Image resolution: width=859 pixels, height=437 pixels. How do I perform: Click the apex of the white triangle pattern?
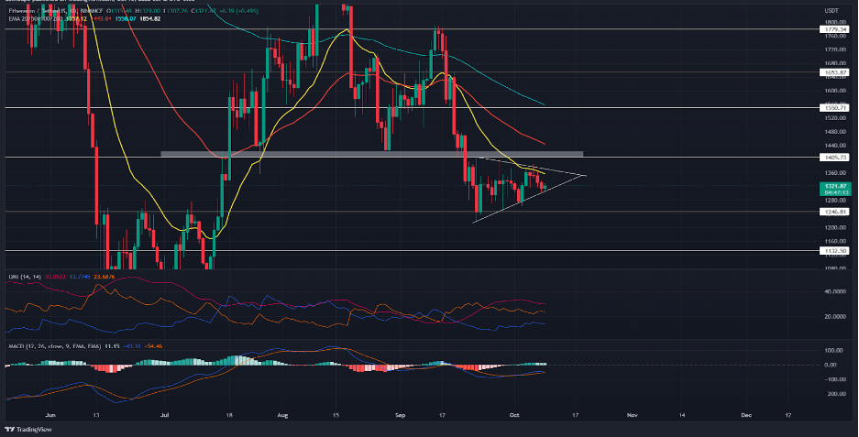coord(585,174)
